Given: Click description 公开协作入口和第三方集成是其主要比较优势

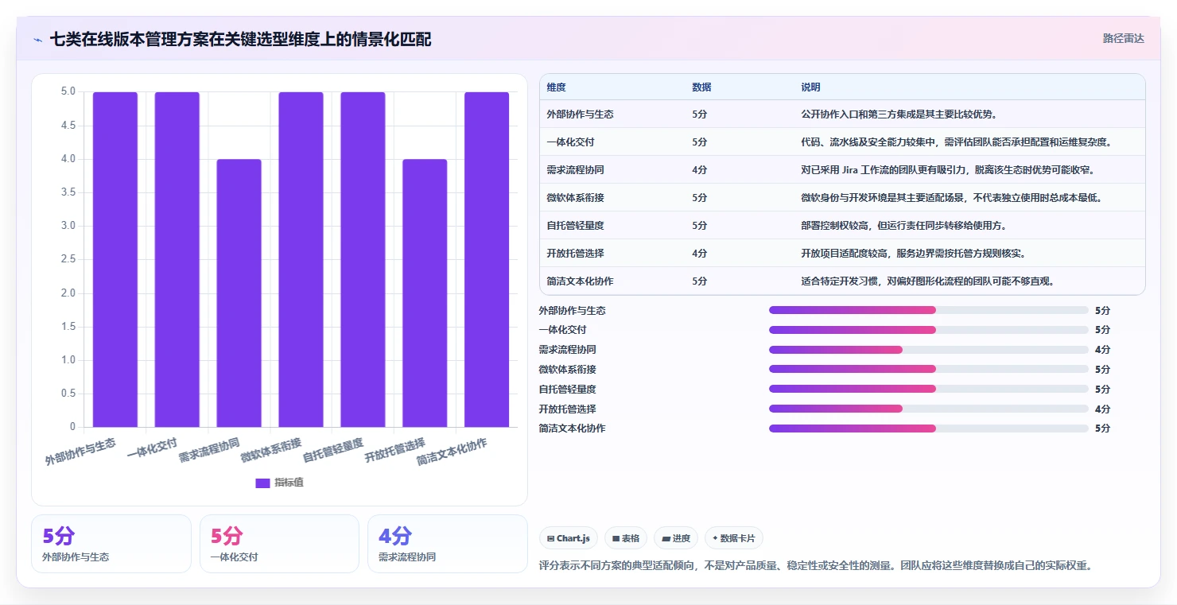Looking at the screenshot, I should (899, 114).
